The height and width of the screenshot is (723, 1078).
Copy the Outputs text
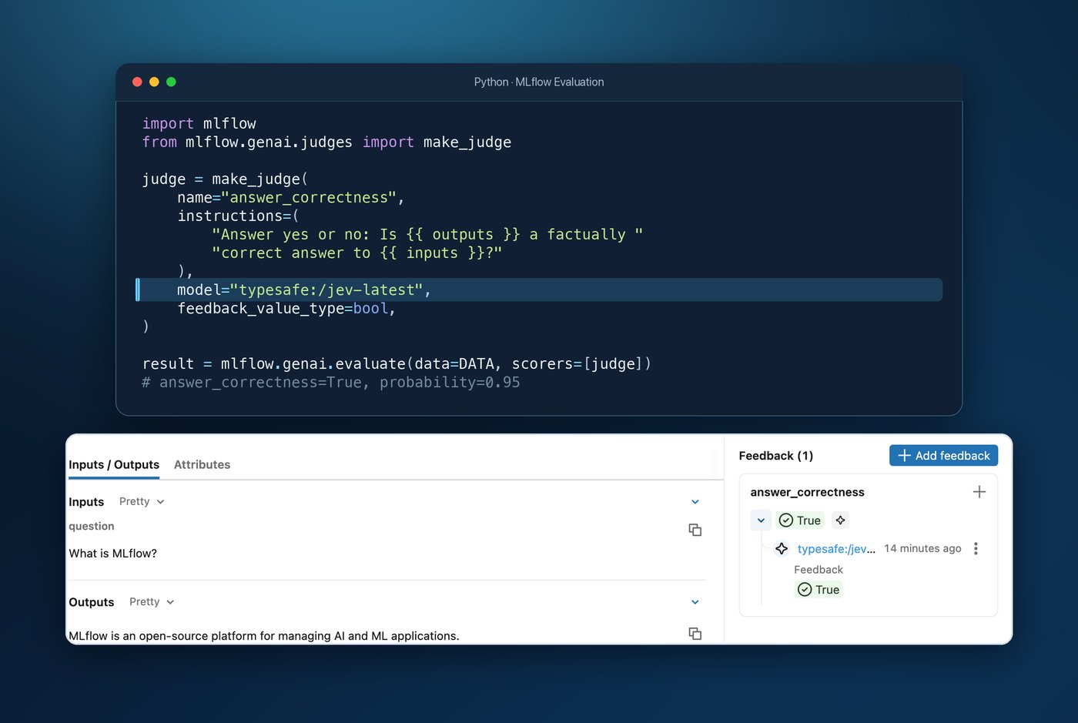695,633
